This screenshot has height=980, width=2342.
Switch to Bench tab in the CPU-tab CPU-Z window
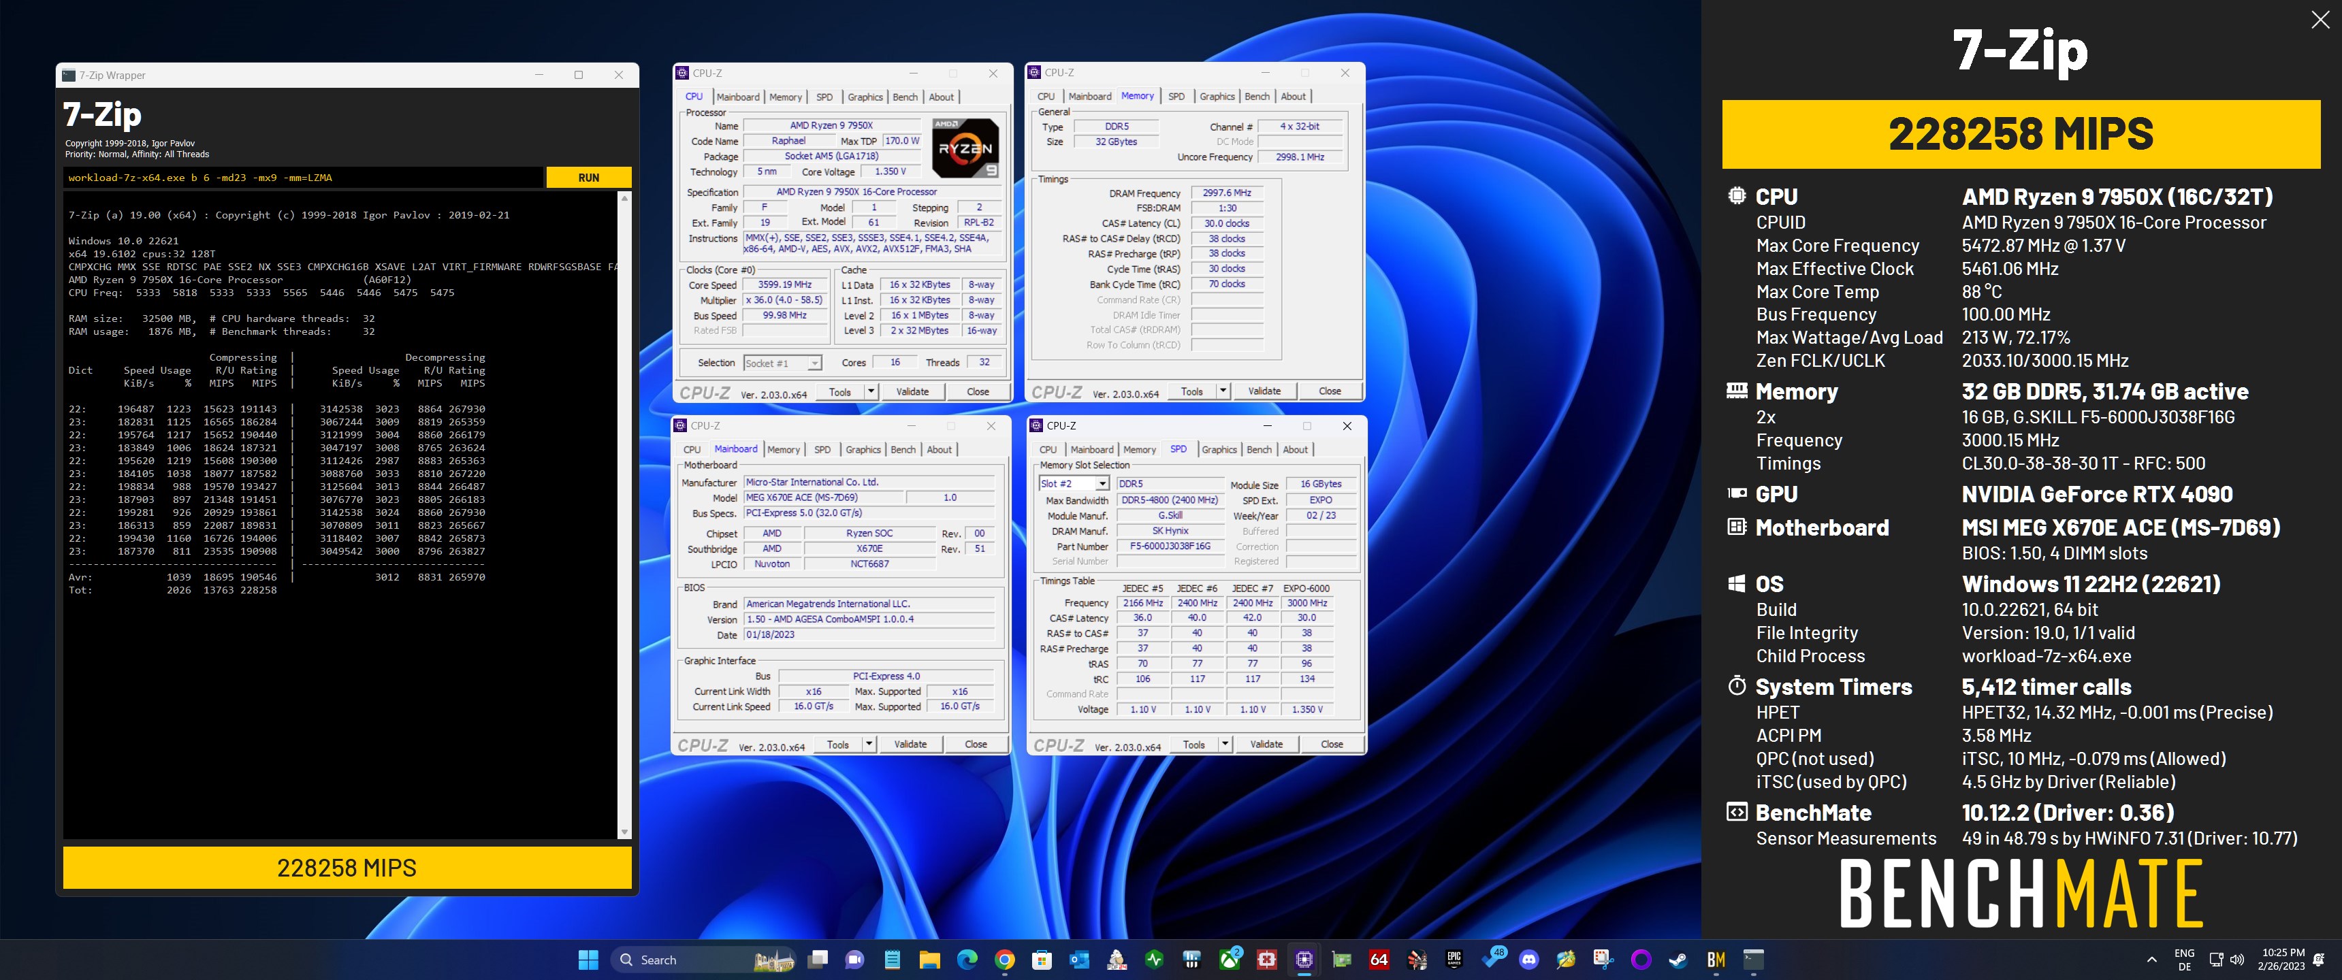905,97
